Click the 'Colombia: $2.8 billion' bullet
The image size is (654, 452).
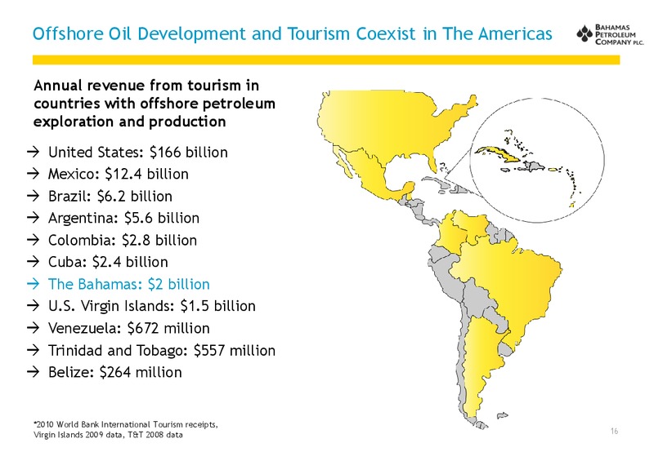click(x=122, y=240)
